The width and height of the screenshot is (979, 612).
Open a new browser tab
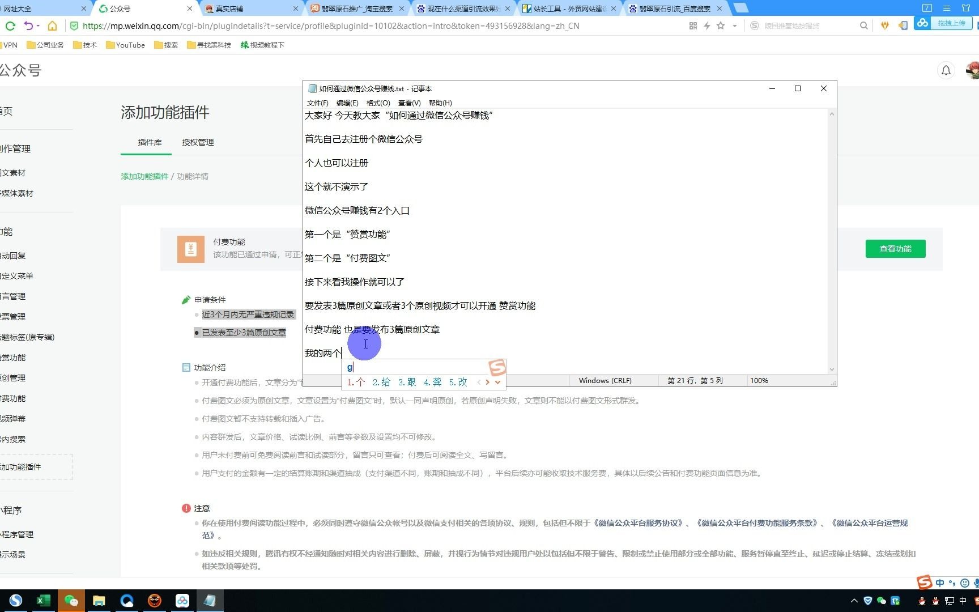[x=740, y=8]
